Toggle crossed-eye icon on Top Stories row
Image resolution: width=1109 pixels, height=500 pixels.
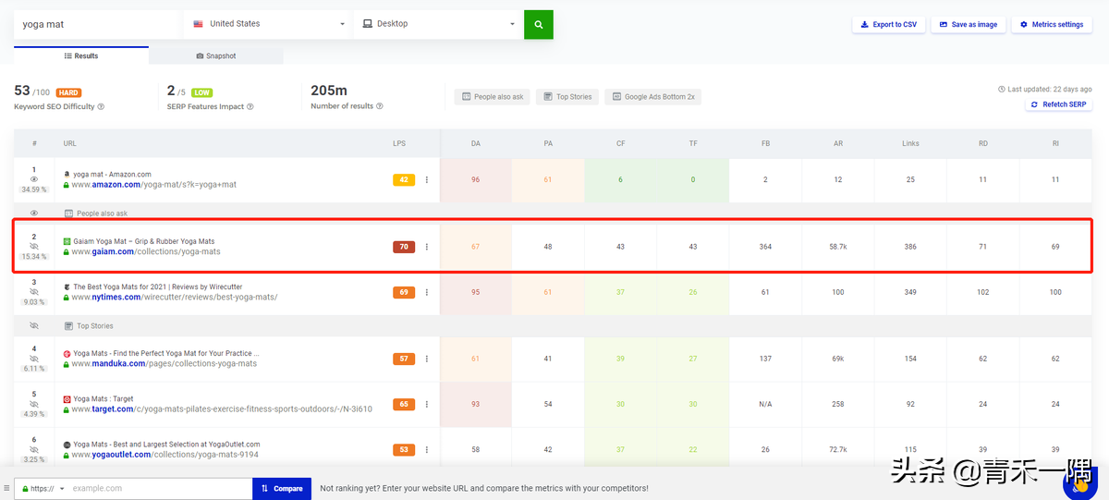pos(34,326)
